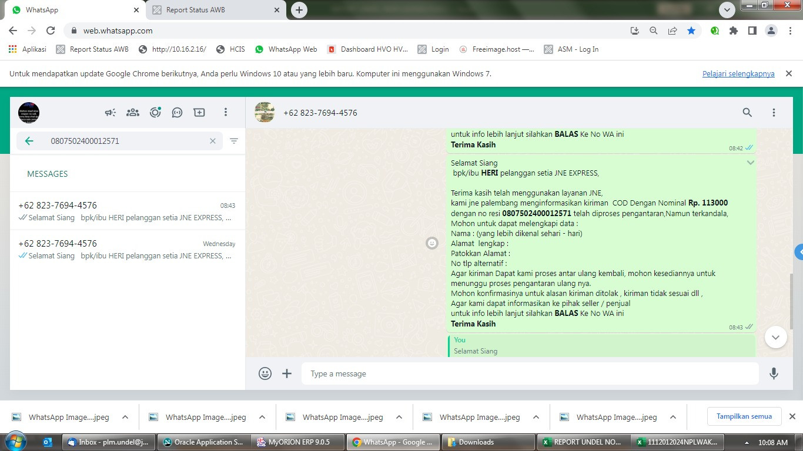The image size is (803, 451).
Task: Dismiss the Chrome update notification bar
Action: pos(789,73)
